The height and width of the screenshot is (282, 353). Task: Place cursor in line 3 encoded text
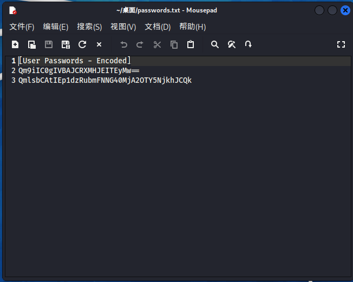pos(105,81)
